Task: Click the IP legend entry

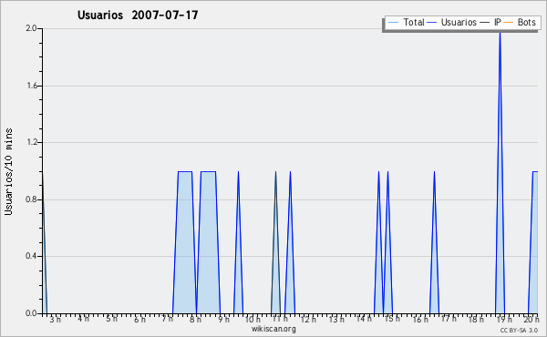Action: pos(490,22)
